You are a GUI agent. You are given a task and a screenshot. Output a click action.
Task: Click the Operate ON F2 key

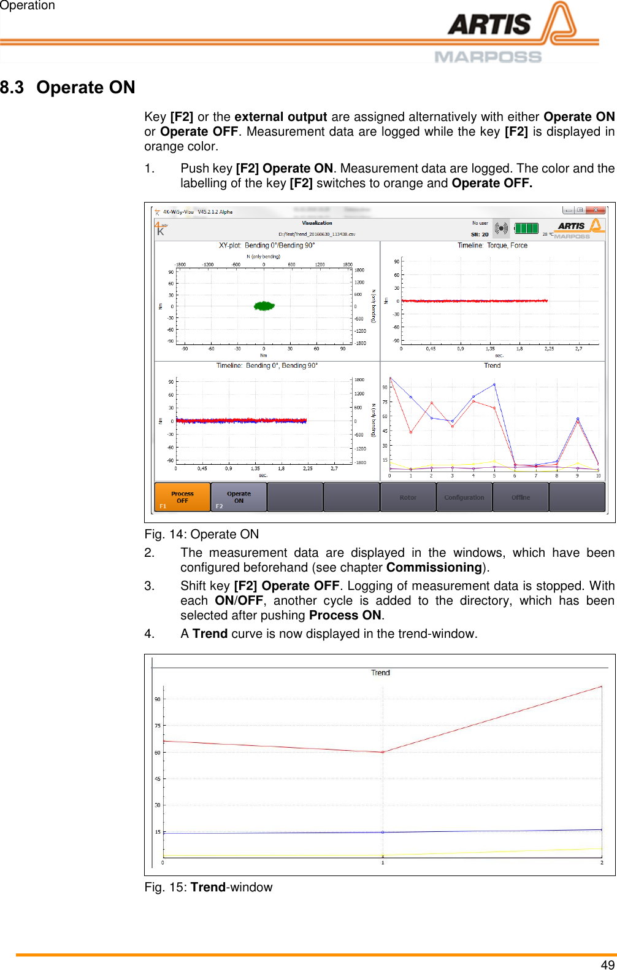(239, 497)
